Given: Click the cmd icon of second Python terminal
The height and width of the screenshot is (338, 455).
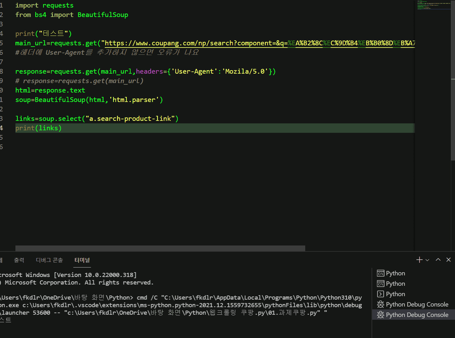Looking at the screenshot, I should (380, 284).
